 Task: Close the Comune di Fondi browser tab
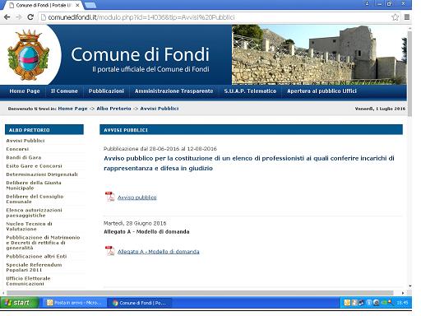77,5
